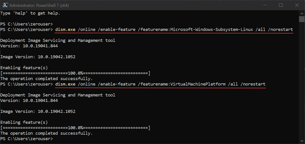The image size is (305, 144).
Task: Click the vertical scrollbar thumb
Action: pos(302,19)
